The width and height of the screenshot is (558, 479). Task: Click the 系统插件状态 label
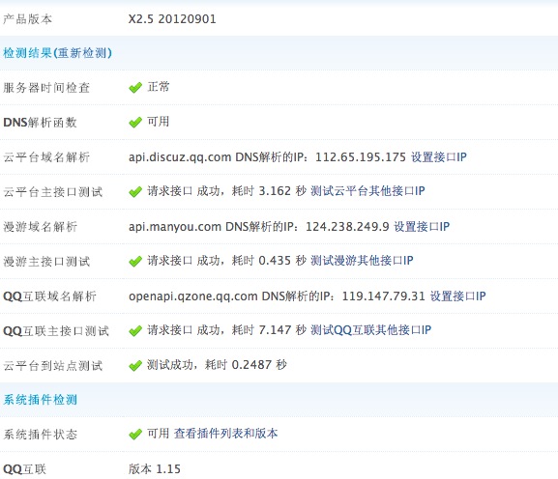coord(40,435)
